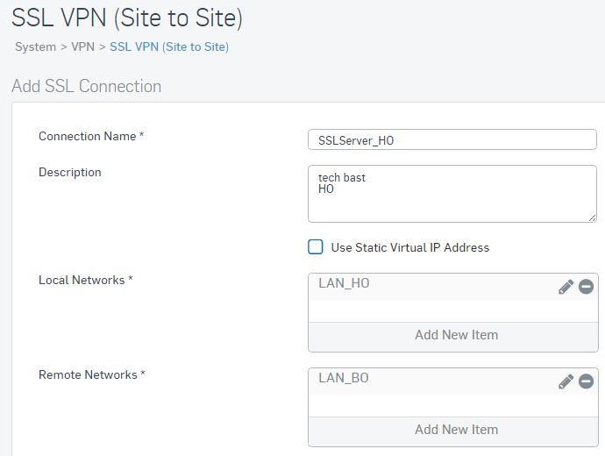Go to System in the breadcrumb
This screenshot has height=456, width=605.
click(x=35, y=47)
